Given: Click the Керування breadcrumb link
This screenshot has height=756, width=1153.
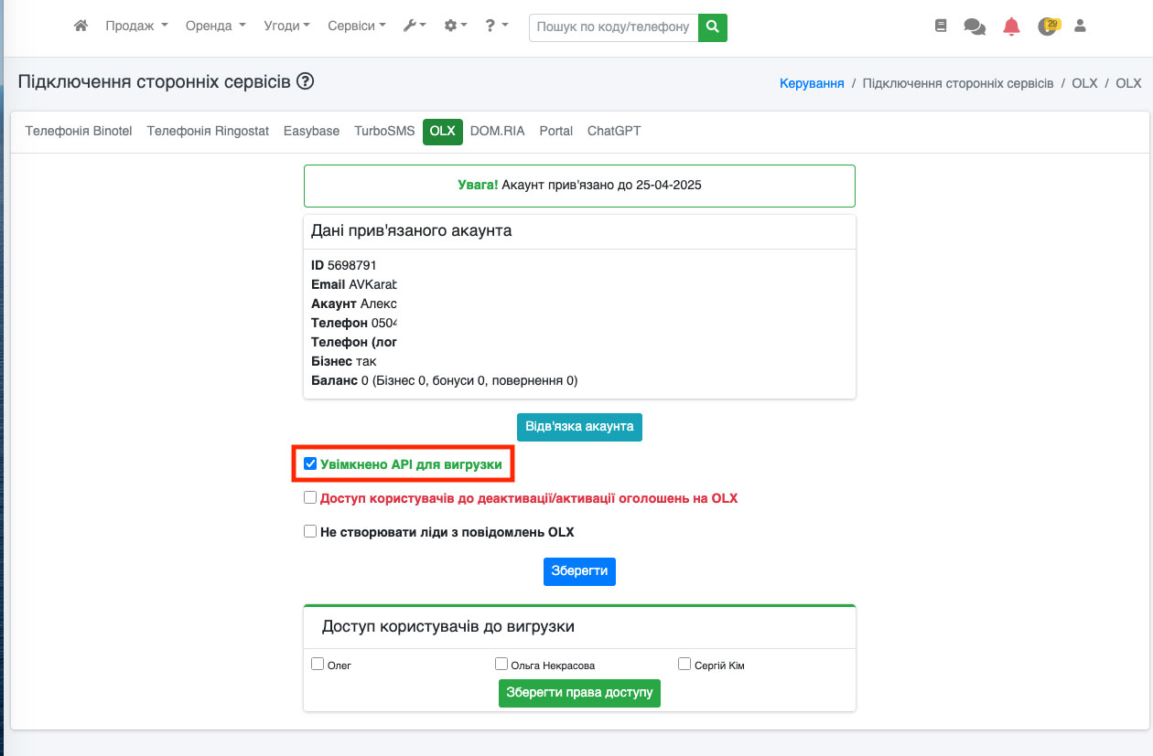Looking at the screenshot, I should (x=811, y=83).
